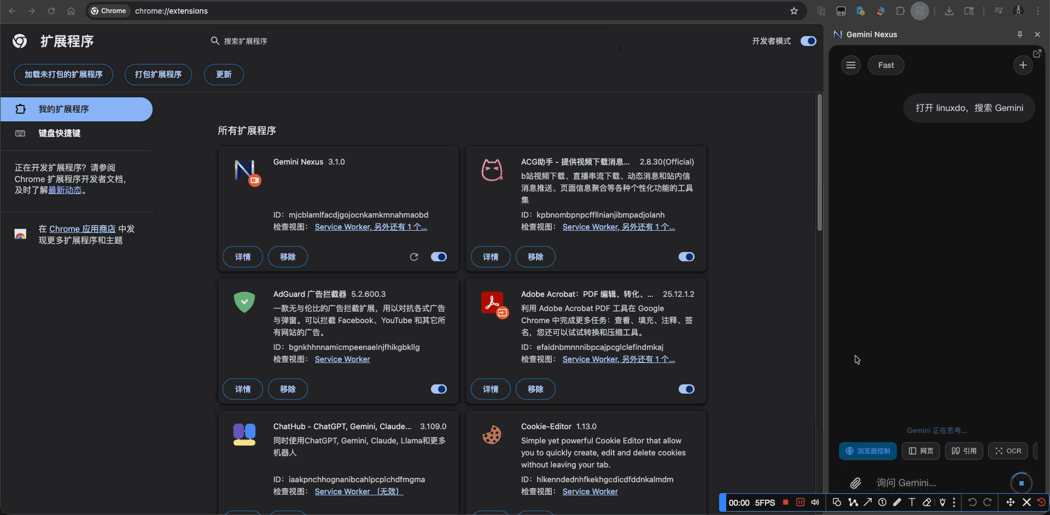Bookmark this page with the star icon
The image size is (1050, 515).
tap(794, 11)
